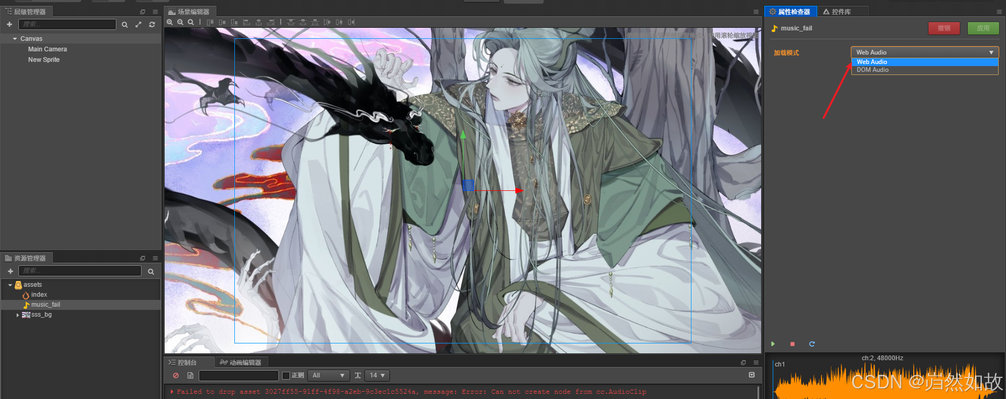Focus the hierarchy search field
The width and height of the screenshot is (1006, 399).
[67, 24]
